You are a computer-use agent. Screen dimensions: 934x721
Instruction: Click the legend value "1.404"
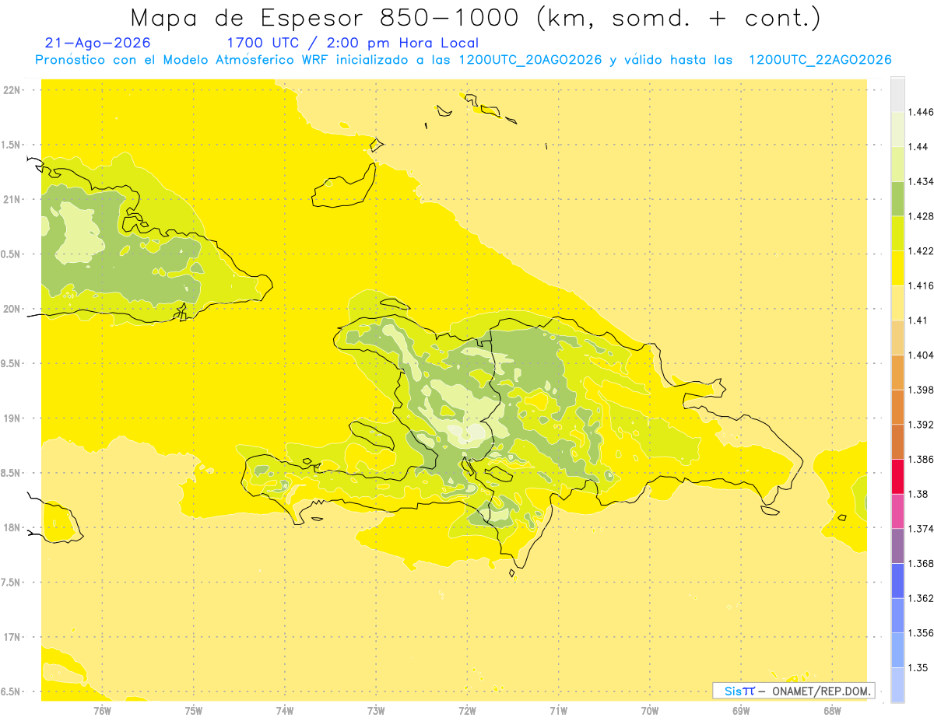[x=921, y=355]
